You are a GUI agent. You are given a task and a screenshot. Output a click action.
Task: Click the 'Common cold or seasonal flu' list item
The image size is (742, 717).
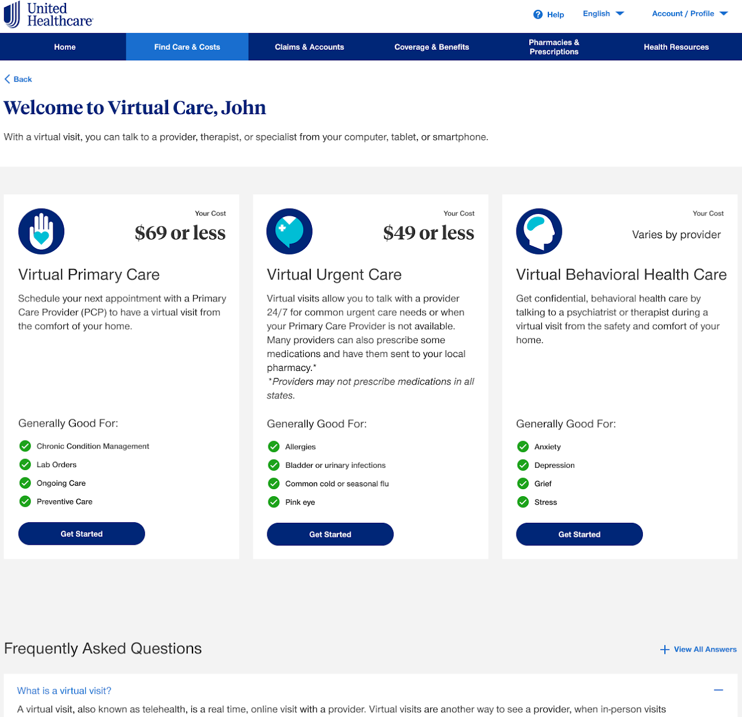pos(337,484)
